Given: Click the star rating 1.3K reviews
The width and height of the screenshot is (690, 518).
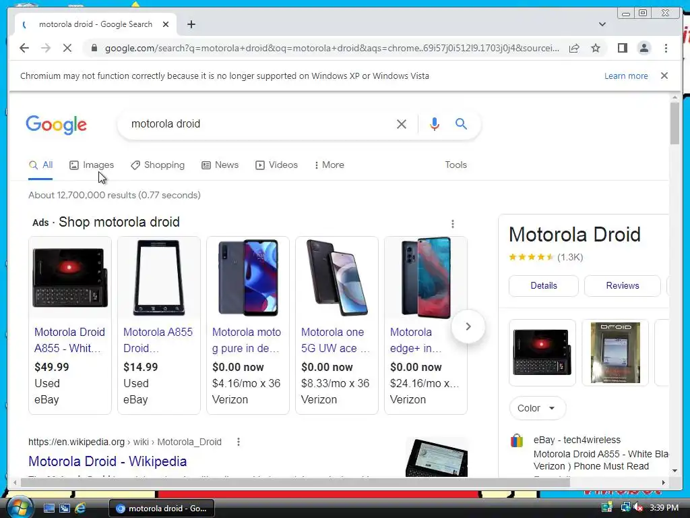Looking at the screenshot, I should point(546,257).
